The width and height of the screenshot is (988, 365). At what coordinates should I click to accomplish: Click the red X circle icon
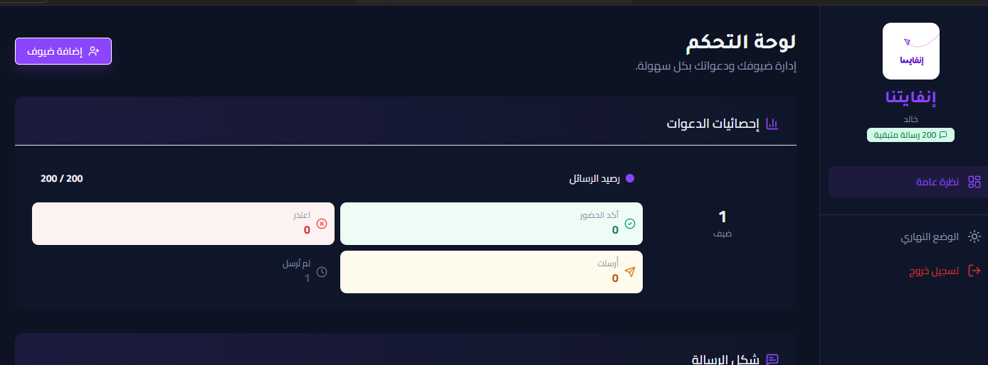pos(321,224)
